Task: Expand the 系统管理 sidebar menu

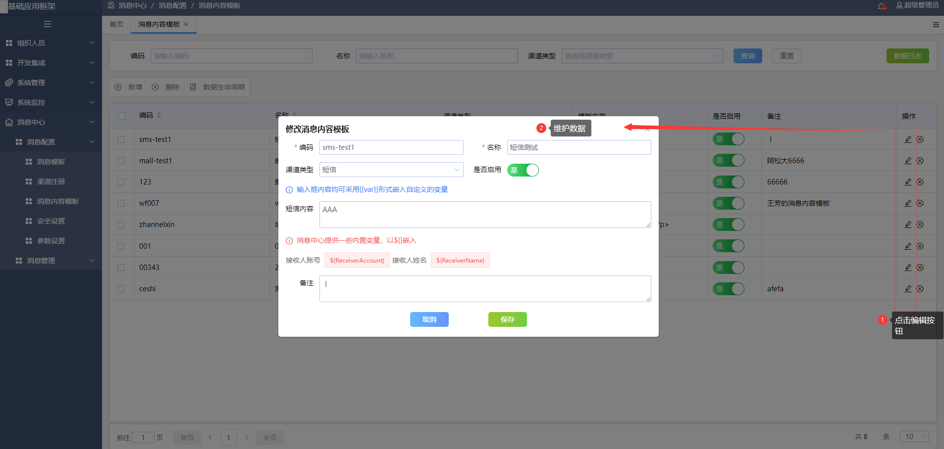Action: point(51,83)
